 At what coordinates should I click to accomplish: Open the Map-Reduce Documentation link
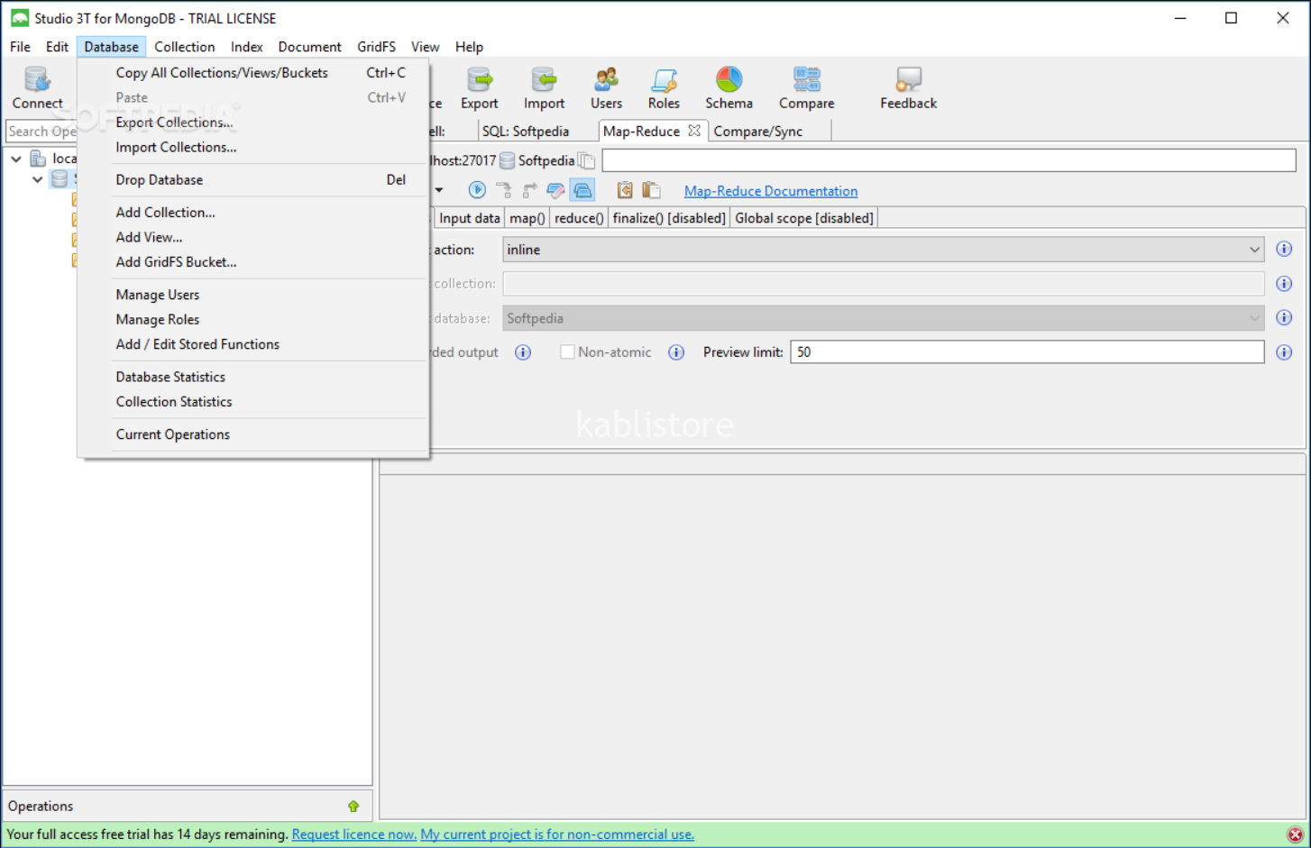point(771,191)
